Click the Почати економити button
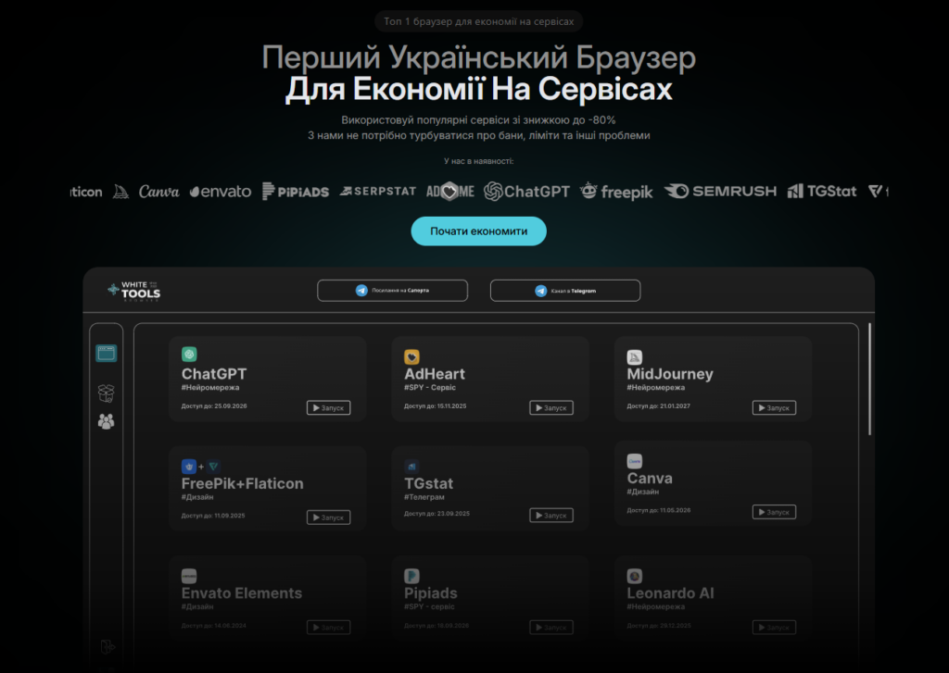The image size is (949, 673). (x=478, y=231)
